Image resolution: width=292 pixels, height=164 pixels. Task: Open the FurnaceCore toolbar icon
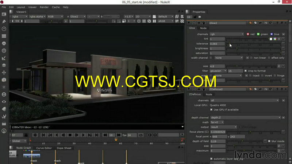pyautogui.click(x=4, y=131)
